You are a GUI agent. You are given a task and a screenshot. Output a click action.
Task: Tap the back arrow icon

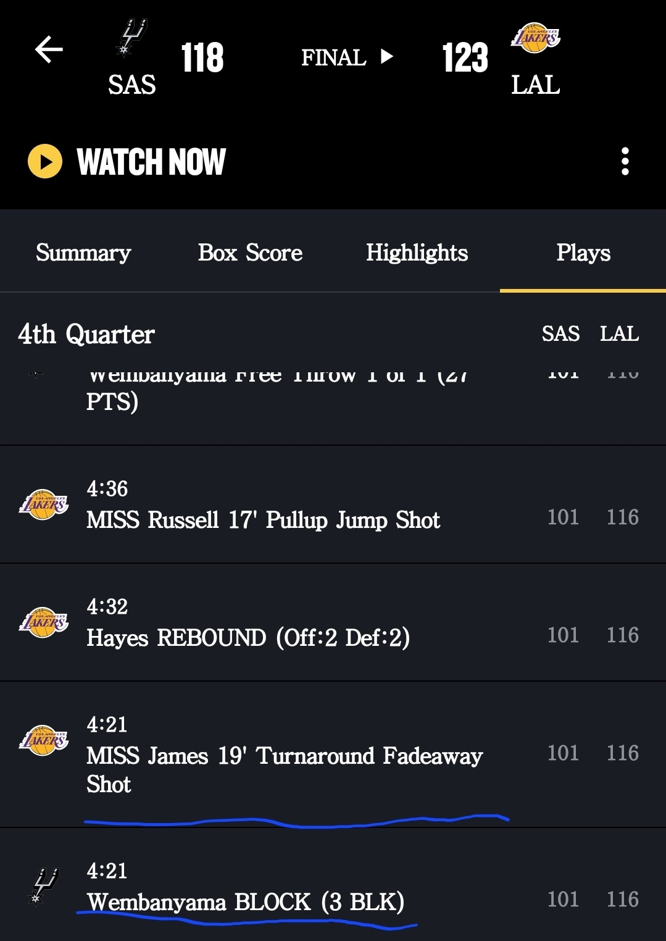coord(49,50)
